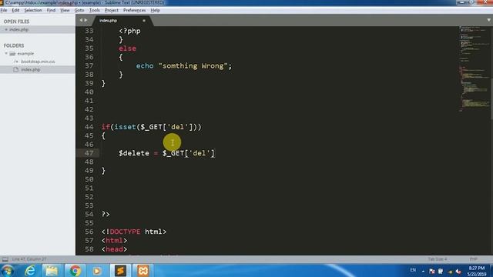Viewport: 493px width, 277px height.
Task: Open Google Chrome from taskbar
Action: coord(75,271)
